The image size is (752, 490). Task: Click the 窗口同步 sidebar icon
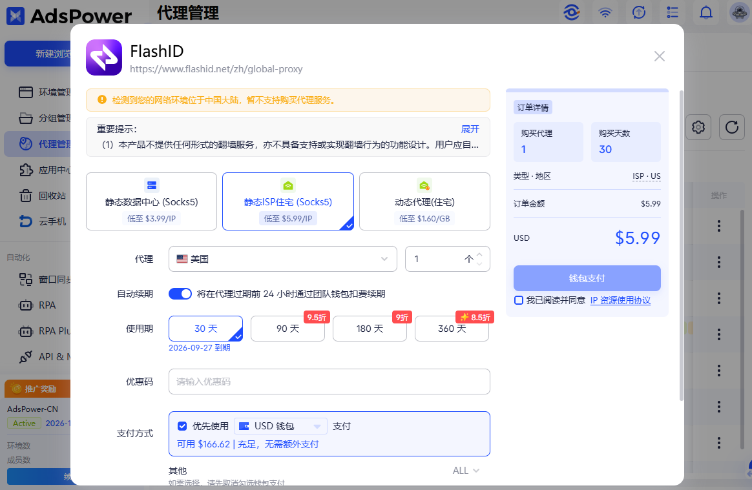pyautogui.click(x=25, y=280)
